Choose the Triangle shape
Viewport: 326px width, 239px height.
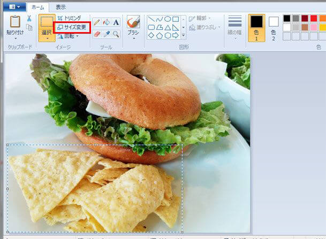click(x=168, y=27)
